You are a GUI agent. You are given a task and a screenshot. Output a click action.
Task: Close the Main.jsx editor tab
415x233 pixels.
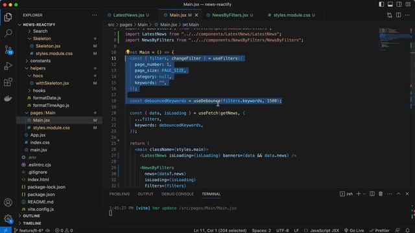(x=196, y=16)
